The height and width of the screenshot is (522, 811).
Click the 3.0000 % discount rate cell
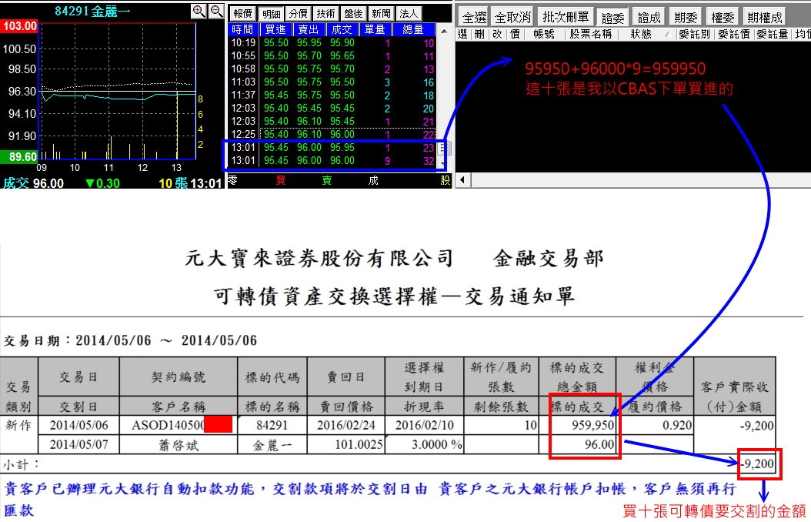click(425, 444)
